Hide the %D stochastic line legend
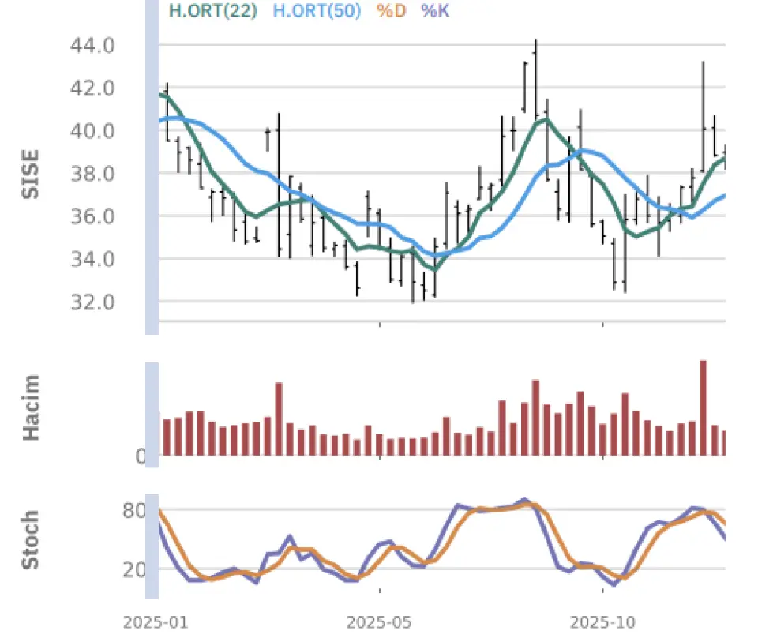758x642 pixels. [390, 11]
